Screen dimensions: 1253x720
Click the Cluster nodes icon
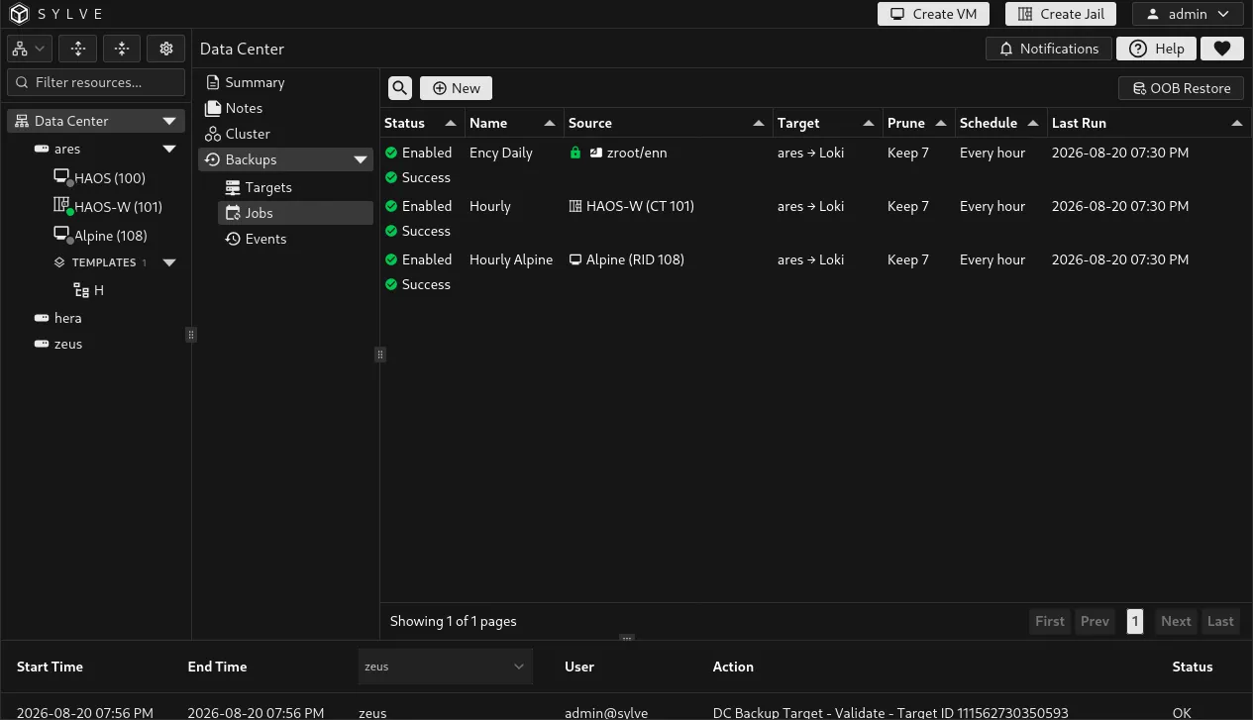pyautogui.click(x=212, y=134)
